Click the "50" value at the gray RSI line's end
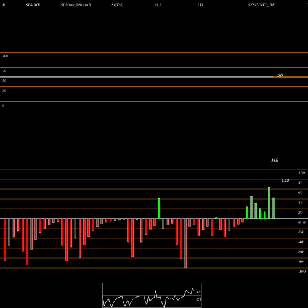Image resolution: width=308 pixels, height=308 pixels. click(280, 75)
